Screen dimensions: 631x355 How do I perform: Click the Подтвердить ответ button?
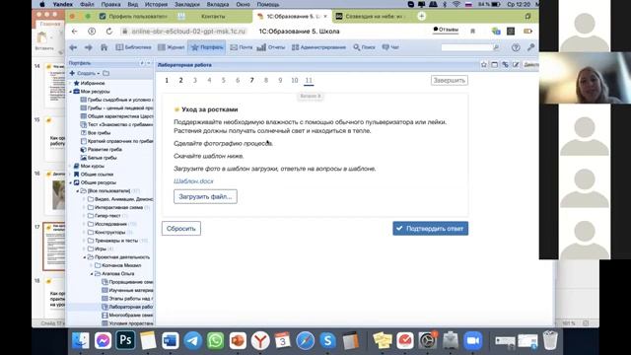pos(430,229)
